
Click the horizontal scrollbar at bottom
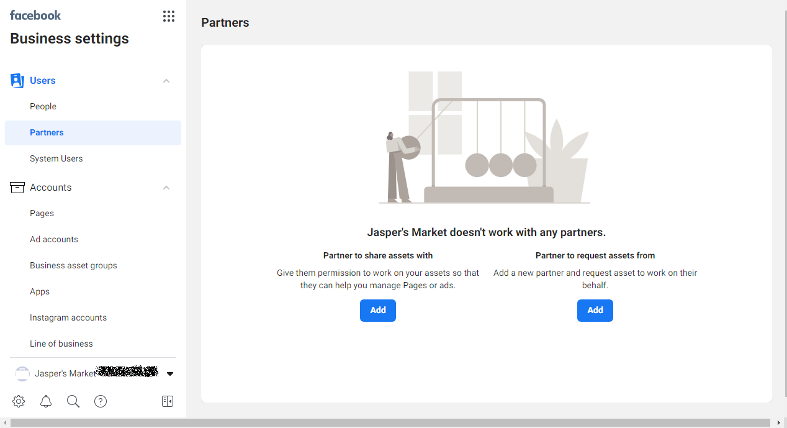point(390,422)
